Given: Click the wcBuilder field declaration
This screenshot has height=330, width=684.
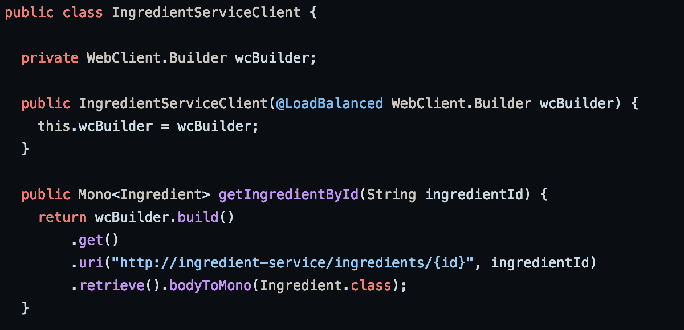Looking at the screenshot, I should (272, 58).
